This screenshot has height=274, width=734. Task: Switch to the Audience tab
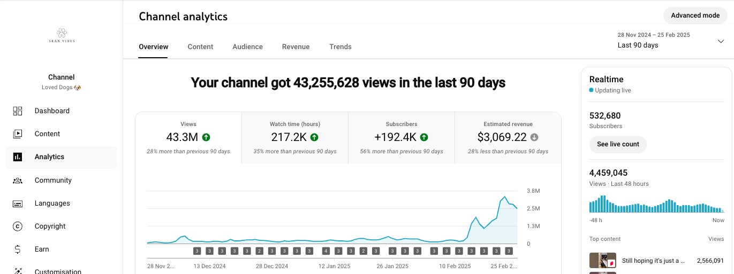(x=247, y=47)
